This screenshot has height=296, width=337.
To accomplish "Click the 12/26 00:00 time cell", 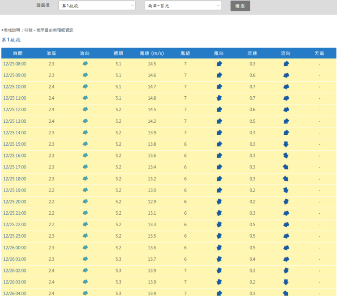I will (15, 247).
